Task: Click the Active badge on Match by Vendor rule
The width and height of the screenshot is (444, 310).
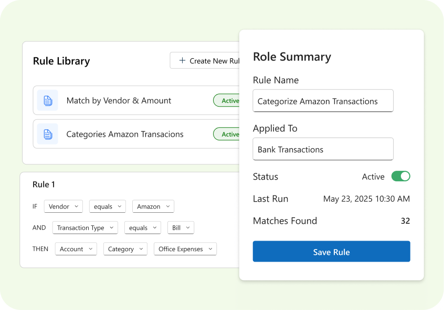Action: click(227, 100)
